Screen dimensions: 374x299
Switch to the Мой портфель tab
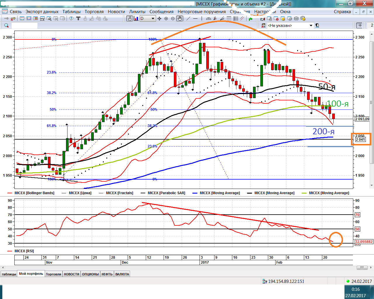pyautogui.click(x=31, y=274)
